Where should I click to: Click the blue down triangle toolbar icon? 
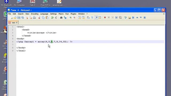[141, 18]
